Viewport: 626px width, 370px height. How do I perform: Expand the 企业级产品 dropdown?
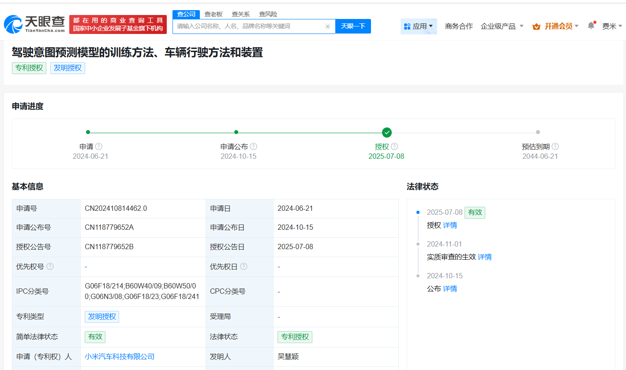coord(502,26)
